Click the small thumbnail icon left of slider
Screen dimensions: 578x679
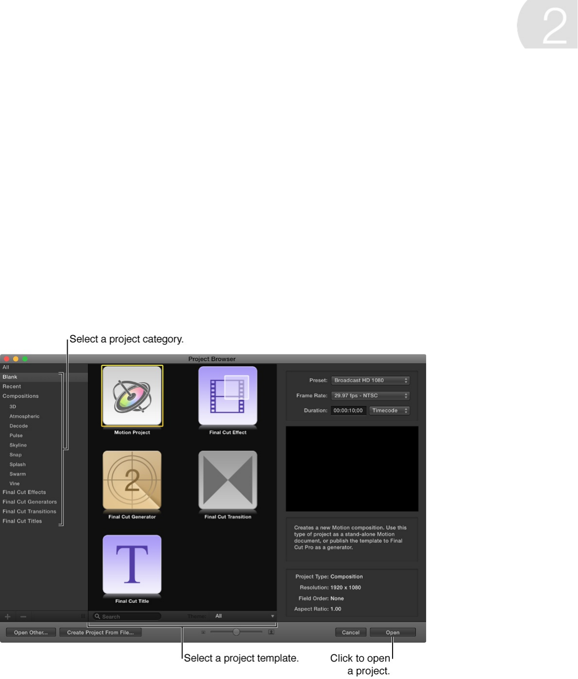tap(204, 632)
